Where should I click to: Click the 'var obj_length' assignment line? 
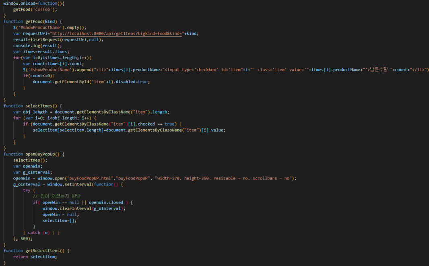[x=91, y=112]
